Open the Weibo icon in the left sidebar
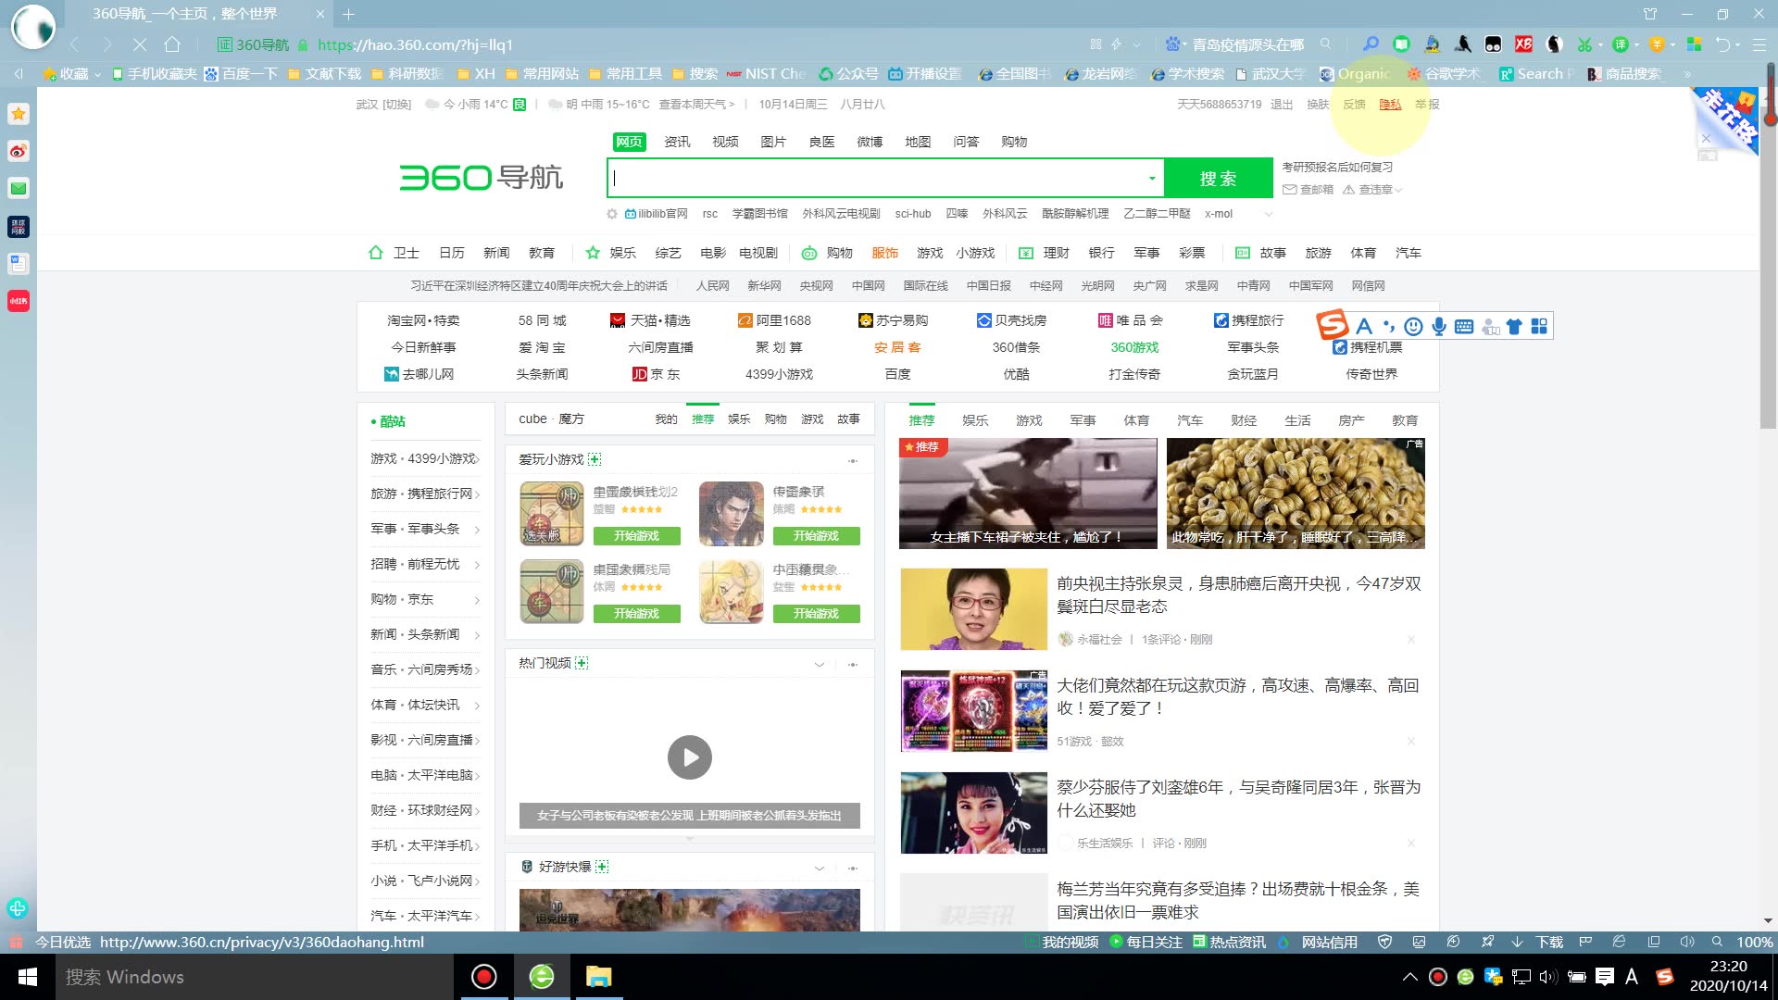Screen dimensions: 1778x1000 click(19, 151)
